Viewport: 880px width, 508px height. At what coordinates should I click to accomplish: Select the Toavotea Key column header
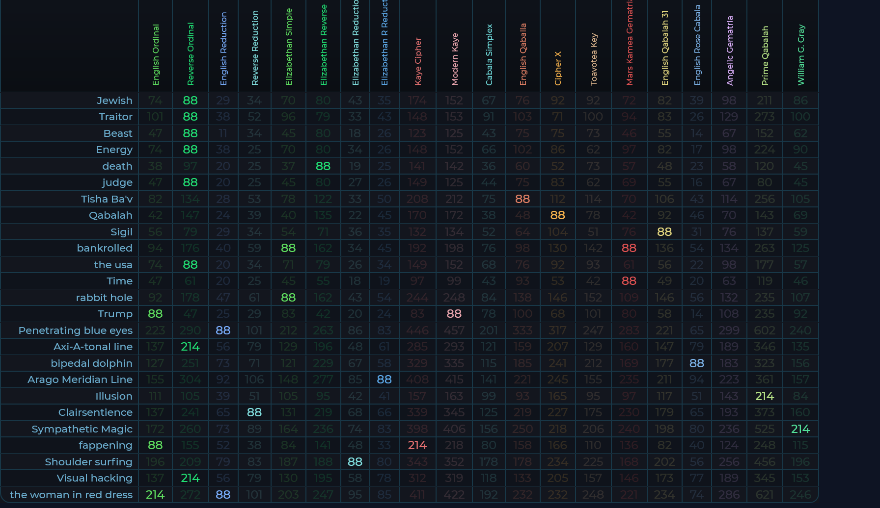point(594,59)
